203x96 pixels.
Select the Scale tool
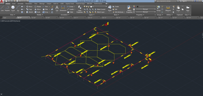click(x=38, y=12)
